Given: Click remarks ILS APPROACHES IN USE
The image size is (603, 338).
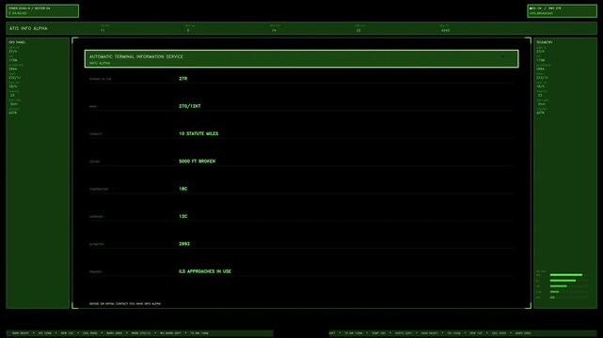Looking at the screenshot, I should pyautogui.click(x=205, y=271).
